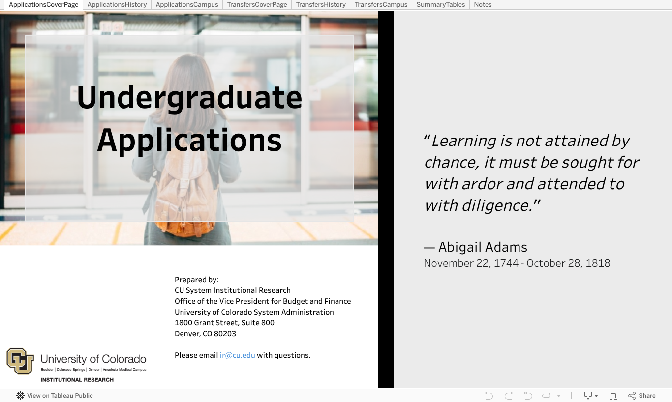Click the Share button
Viewport: 672px width, 402px height.
tap(642, 396)
